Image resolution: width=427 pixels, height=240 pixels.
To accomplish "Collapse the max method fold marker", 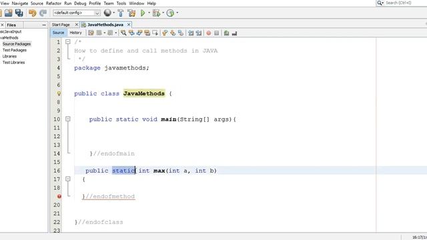I will [x=68, y=179].
